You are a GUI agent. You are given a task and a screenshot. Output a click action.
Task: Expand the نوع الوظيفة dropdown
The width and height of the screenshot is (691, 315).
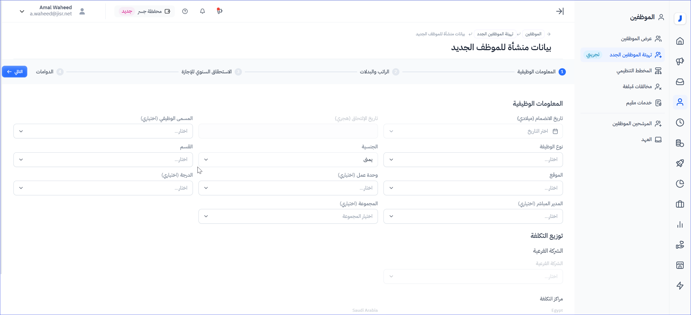(473, 160)
